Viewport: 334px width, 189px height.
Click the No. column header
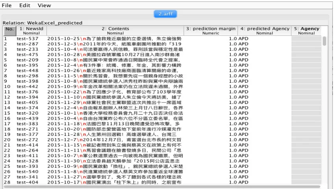click(10, 31)
